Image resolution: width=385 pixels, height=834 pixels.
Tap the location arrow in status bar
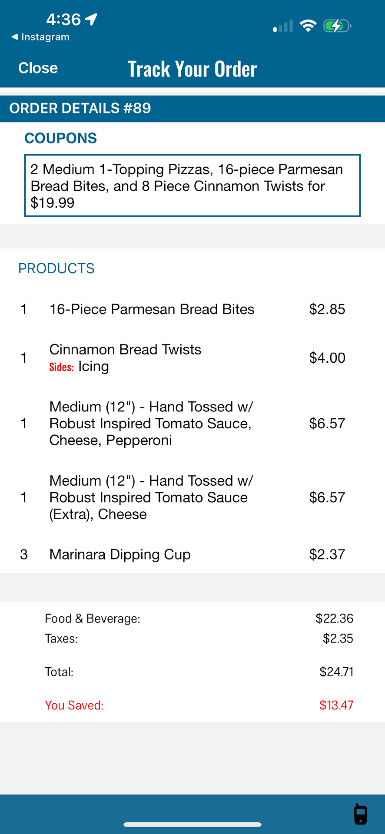coord(91,19)
